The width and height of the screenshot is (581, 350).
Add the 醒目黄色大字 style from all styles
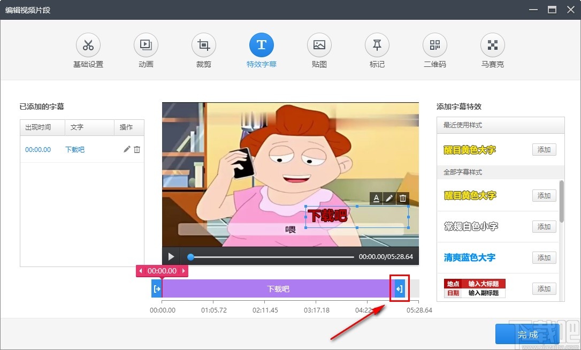(544, 195)
